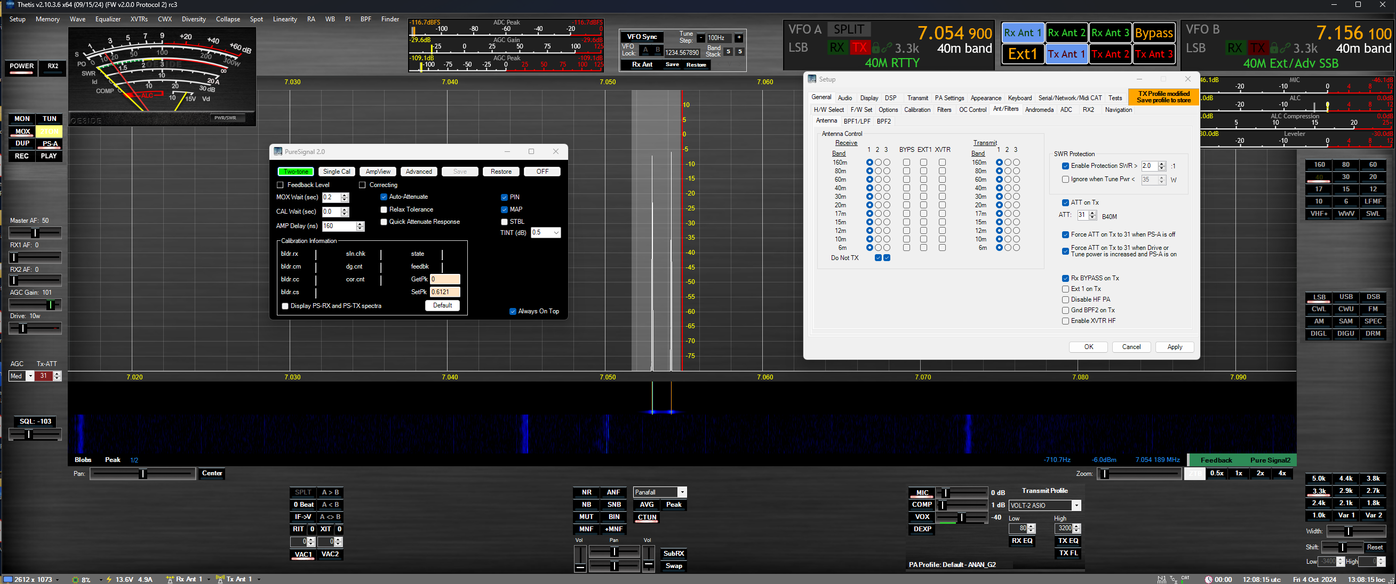Click the MOX Wait (sec) input field
Image resolution: width=1396 pixels, height=584 pixels.
point(331,198)
